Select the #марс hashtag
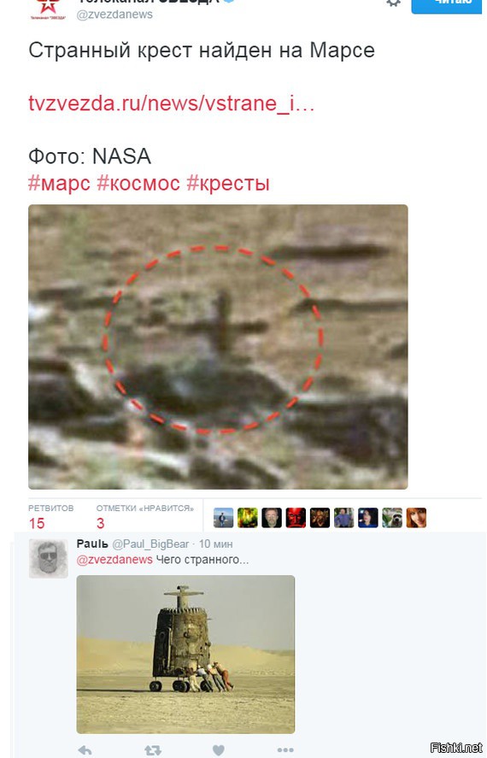 (59, 183)
